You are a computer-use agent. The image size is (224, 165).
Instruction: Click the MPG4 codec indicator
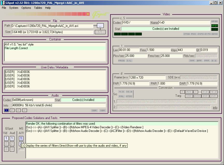click(x=214, y=26)
